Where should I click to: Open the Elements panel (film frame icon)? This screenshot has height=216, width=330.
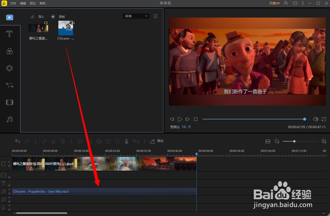10,102
